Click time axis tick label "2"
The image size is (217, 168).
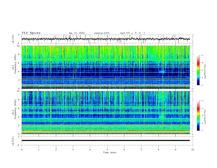[56, 150]
